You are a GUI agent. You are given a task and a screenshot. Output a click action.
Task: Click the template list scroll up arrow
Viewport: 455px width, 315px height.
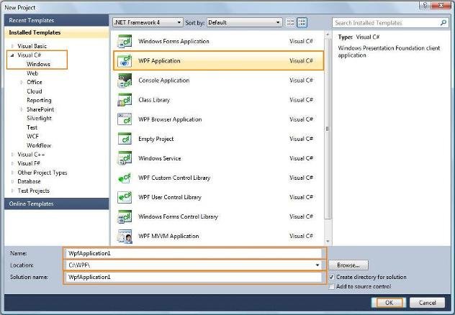click(328, 35)
